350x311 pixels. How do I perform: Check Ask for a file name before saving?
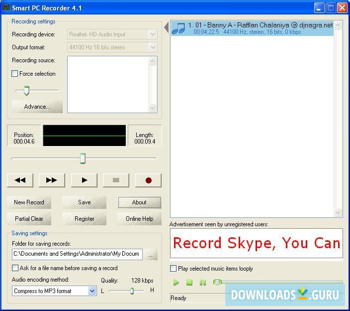(x=15, y=268)
